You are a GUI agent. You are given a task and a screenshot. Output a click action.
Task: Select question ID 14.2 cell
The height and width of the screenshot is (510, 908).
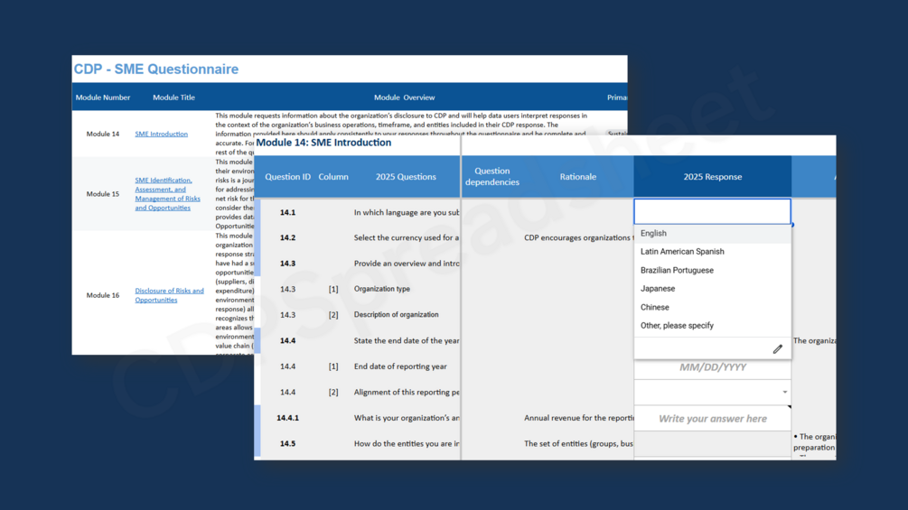pyautogui.click(x=288, y=237)
